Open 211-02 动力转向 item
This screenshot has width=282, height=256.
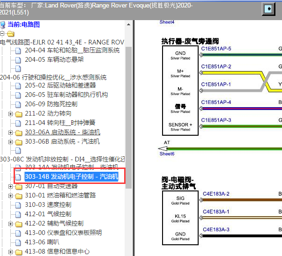click(x=48, y=114)
